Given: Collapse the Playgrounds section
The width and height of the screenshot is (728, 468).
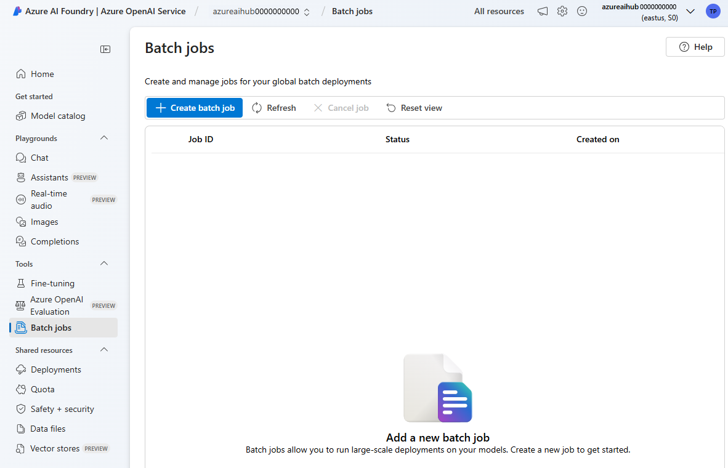Looking at the screenshot, I should [x=104, y=138].
